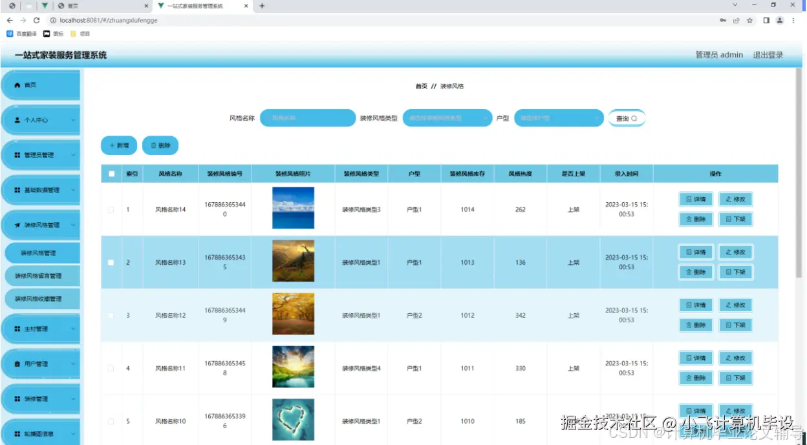Image resolution: width=807 pixels, height=445 pixels.
Task: Click the 查询 search button
Action: pos(627,119)
